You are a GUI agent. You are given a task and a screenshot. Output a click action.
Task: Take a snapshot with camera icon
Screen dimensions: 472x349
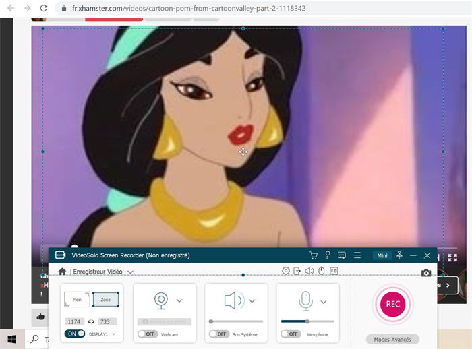pyautogui.click(x=426, y=273)
